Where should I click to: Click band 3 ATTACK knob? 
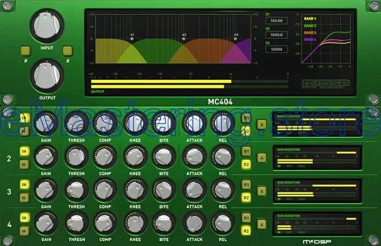point(194,191)
